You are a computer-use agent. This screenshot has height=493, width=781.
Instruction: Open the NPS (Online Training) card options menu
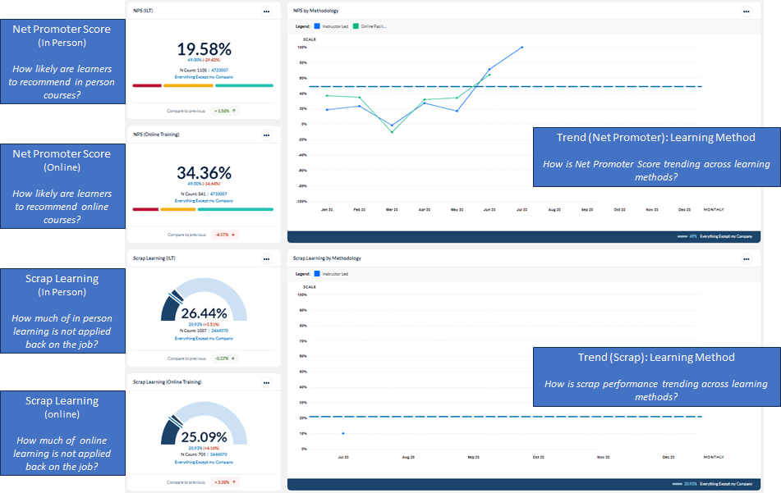(x=266, y=135)
